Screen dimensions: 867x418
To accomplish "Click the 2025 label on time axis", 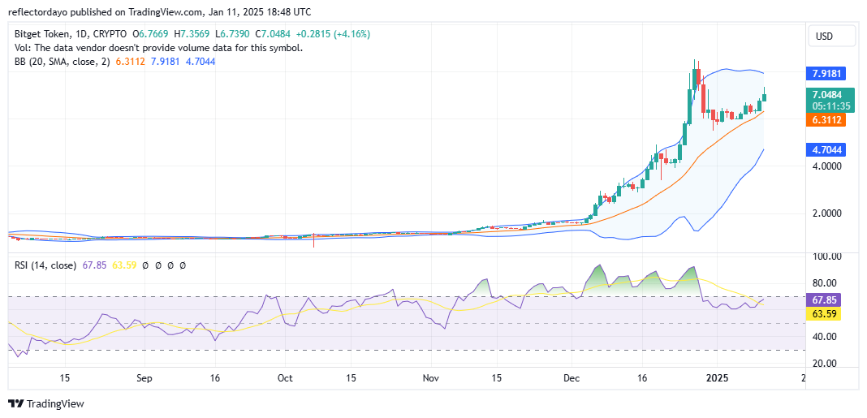I will tap(717, 378).
